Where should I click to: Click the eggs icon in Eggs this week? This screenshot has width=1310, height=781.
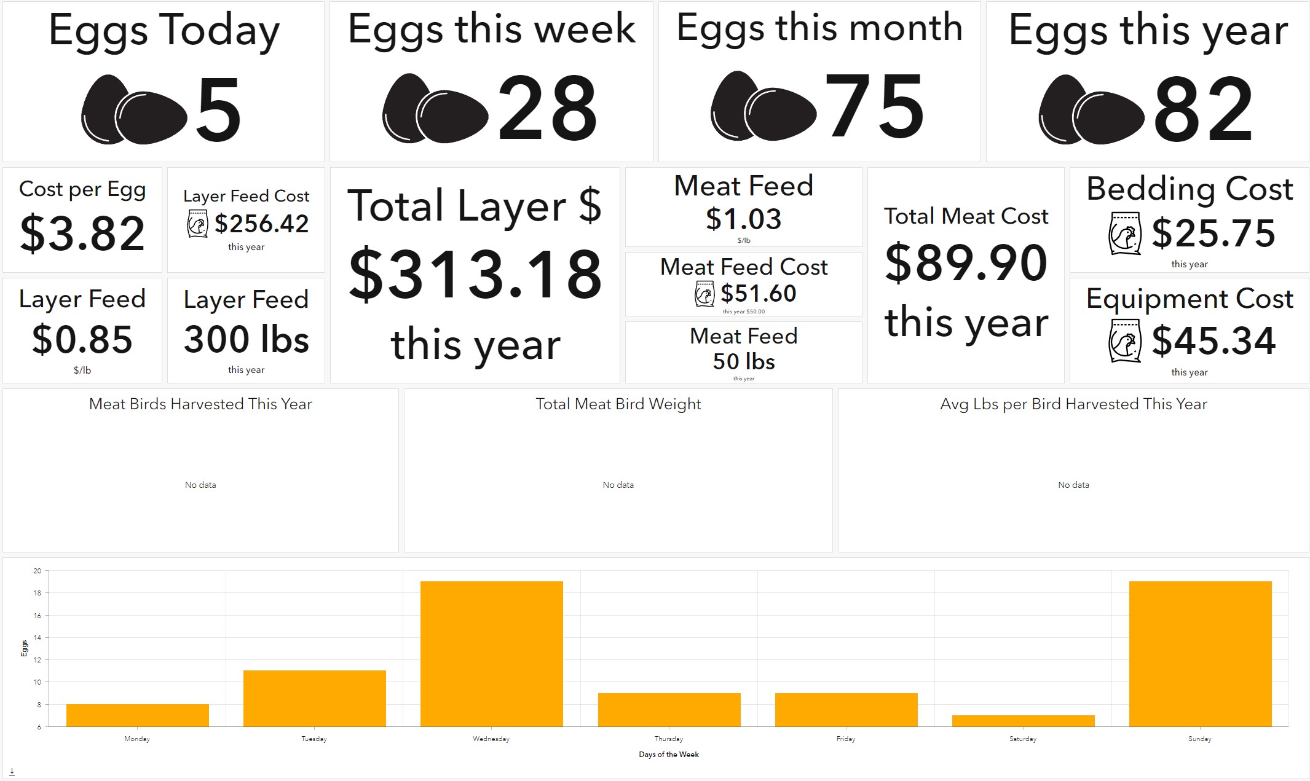pyautogui.click(x=435, y=109)
